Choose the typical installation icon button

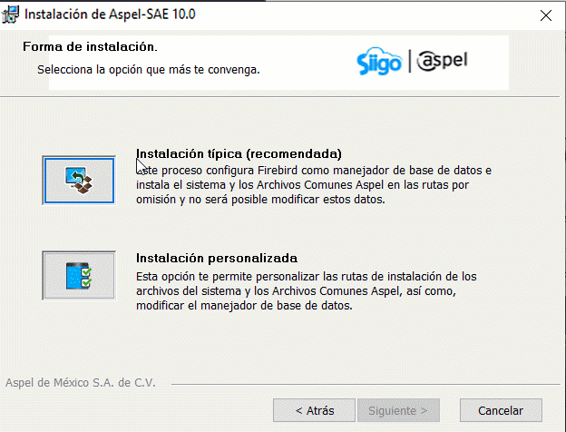coord(79,181)
